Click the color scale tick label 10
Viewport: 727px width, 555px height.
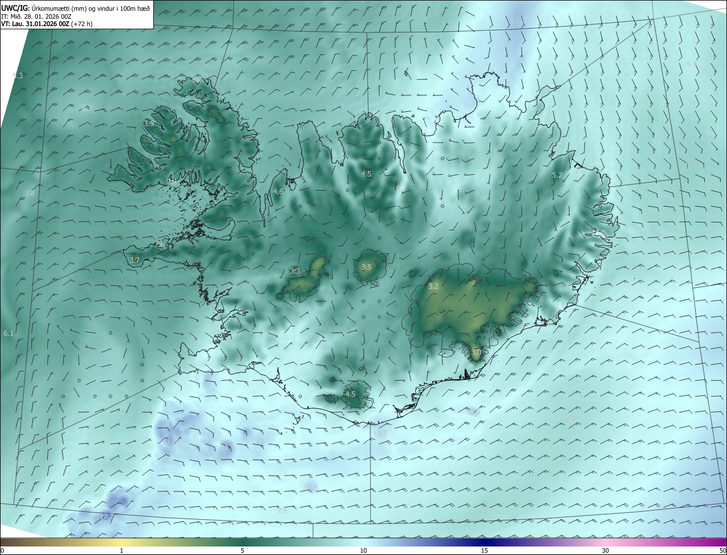[363, 550]
